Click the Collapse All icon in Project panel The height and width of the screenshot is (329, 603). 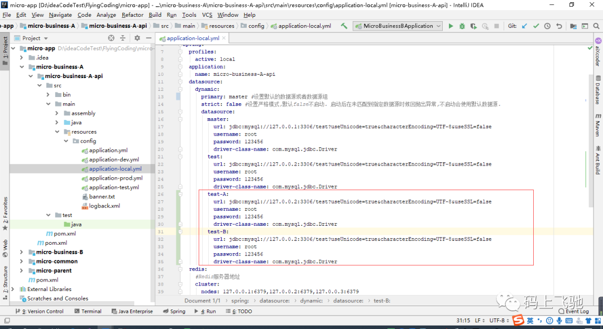[x=123, y=38]
